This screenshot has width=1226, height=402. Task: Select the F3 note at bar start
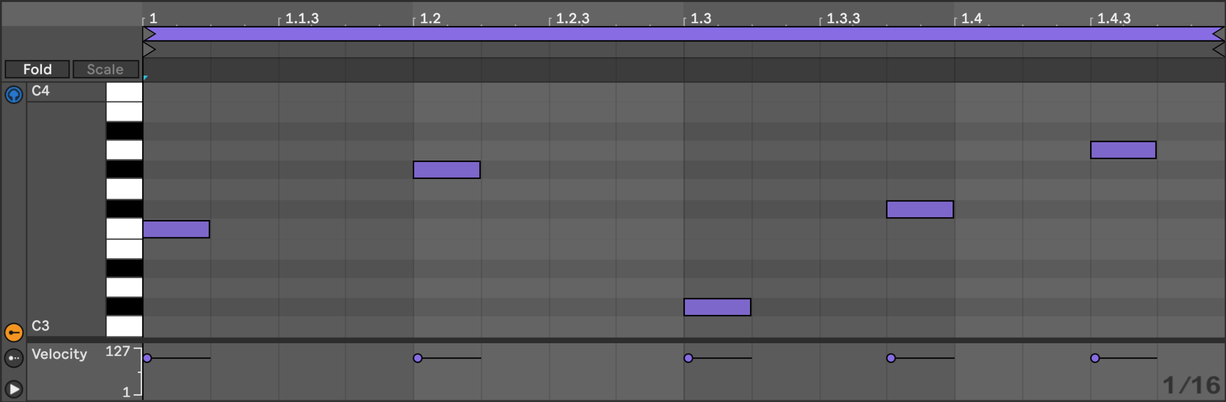[x=176, y=229]
